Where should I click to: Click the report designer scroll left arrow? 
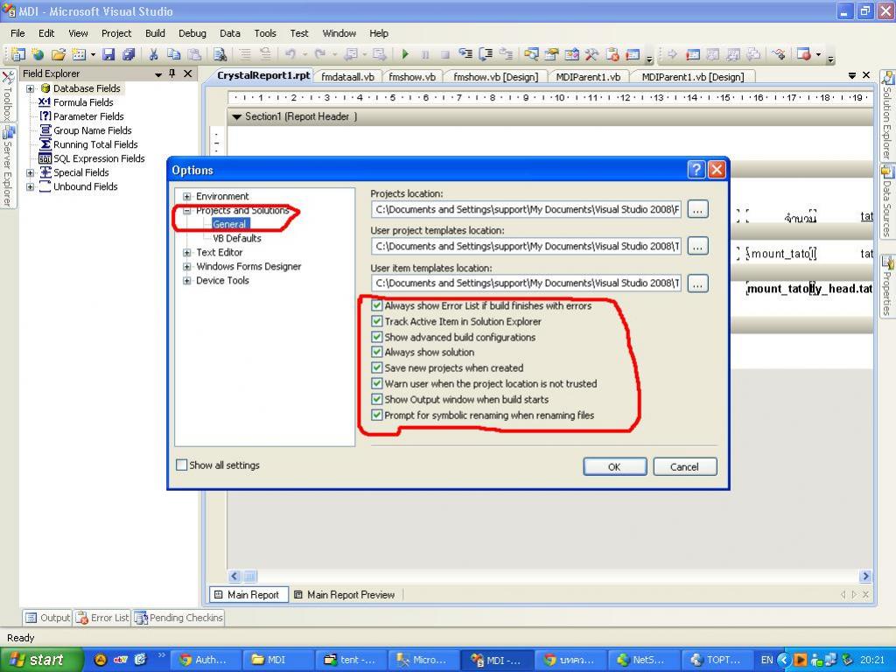pyautogui.click(x=234, y=576)
